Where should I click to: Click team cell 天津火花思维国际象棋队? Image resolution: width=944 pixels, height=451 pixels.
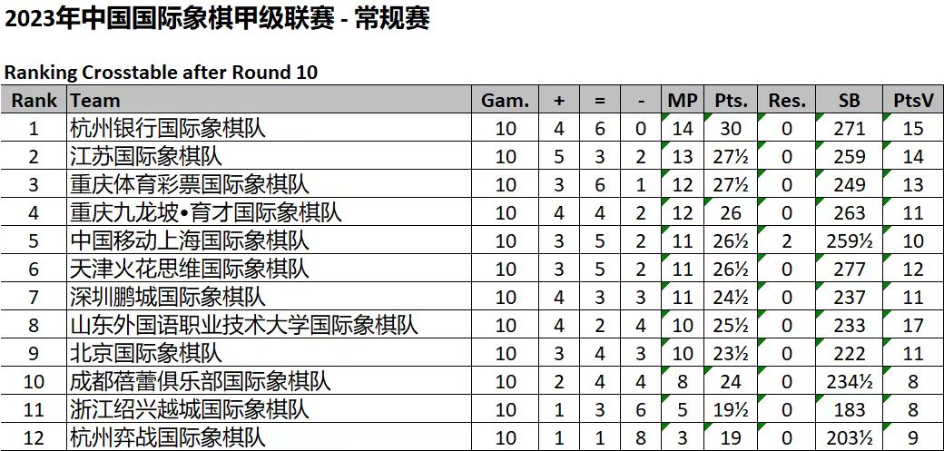[269, 270]
